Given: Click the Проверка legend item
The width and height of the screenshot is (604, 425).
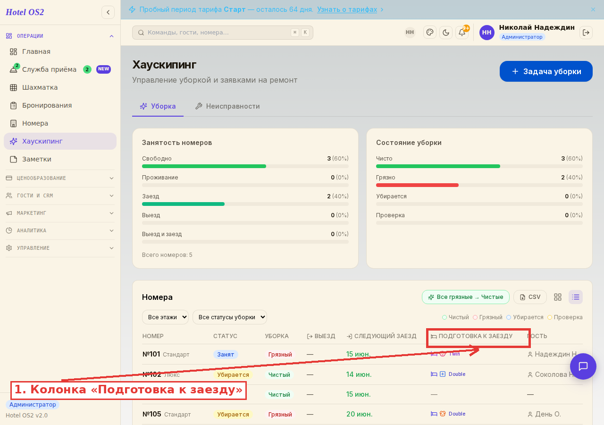Looking at the screenshot, I should click(x=565, y=317).
